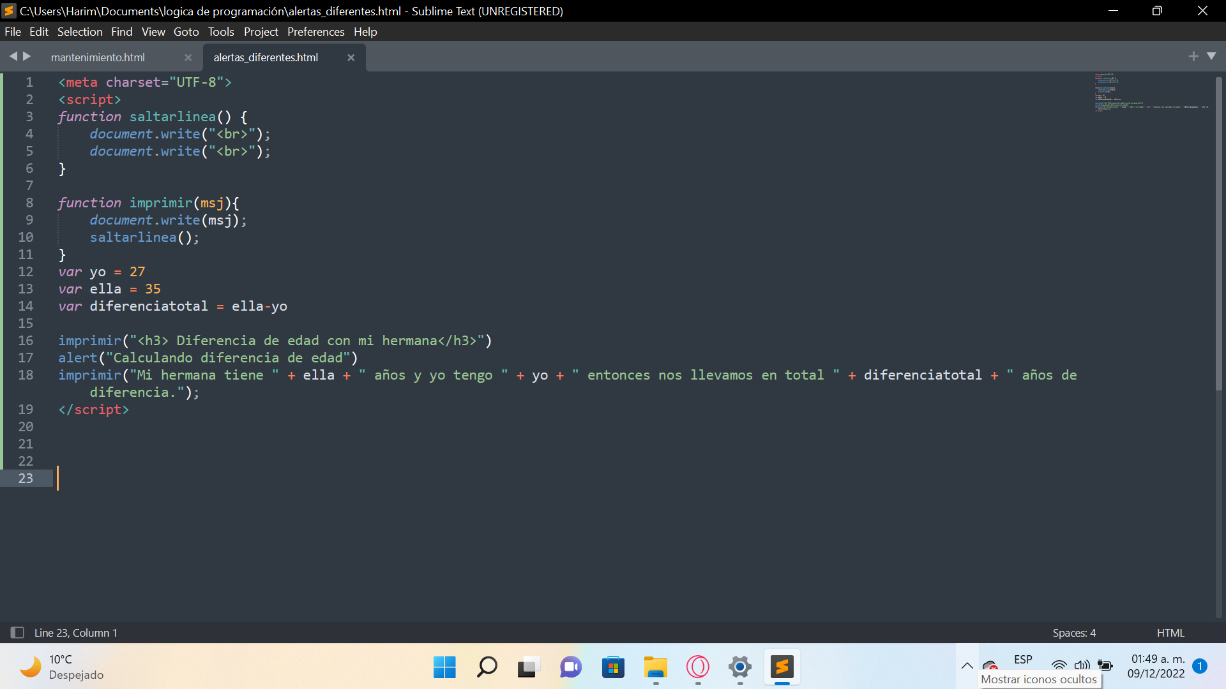This screenshot has height=689, width=1226.
Task: Open the taskbar Search icon
Action: point(487,667)
